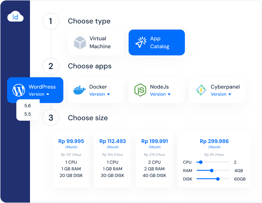Image resolution: width=262 pixels, height=203 pixels.
Task: Click the cloud logo in the sidebar
Action: click(15, 17)
